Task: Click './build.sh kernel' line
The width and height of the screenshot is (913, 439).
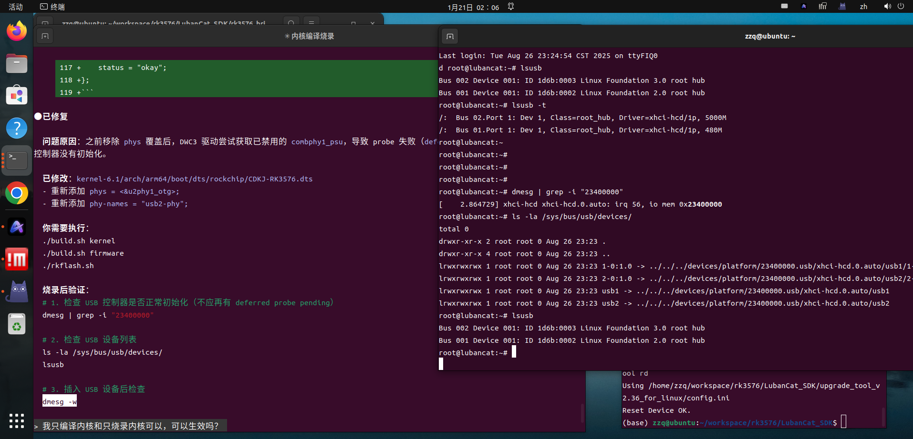Action: [x=79, y=241]
